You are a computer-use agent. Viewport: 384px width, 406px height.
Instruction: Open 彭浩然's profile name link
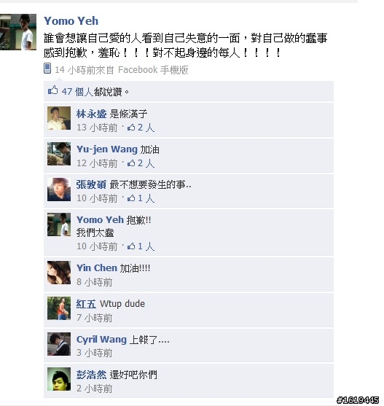(x=91, y=375)
